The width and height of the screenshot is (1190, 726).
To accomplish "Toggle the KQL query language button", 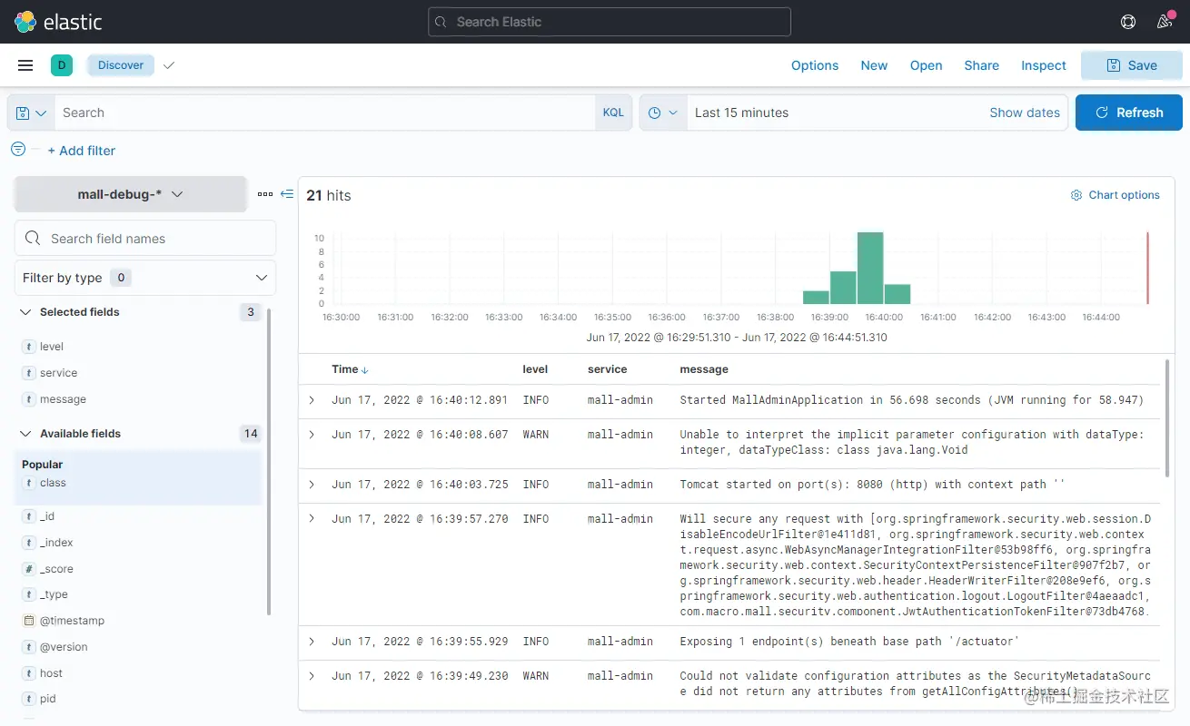I will coord(613,113).
